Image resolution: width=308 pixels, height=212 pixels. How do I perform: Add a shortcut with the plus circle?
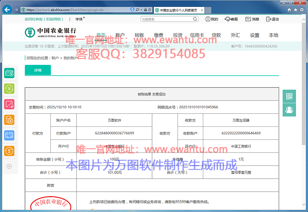9,166
